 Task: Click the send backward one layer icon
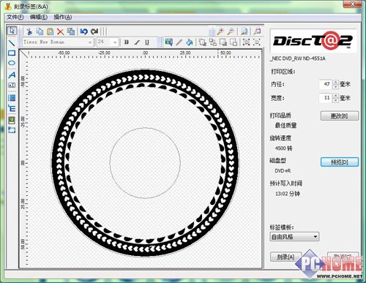pos(234,42)
